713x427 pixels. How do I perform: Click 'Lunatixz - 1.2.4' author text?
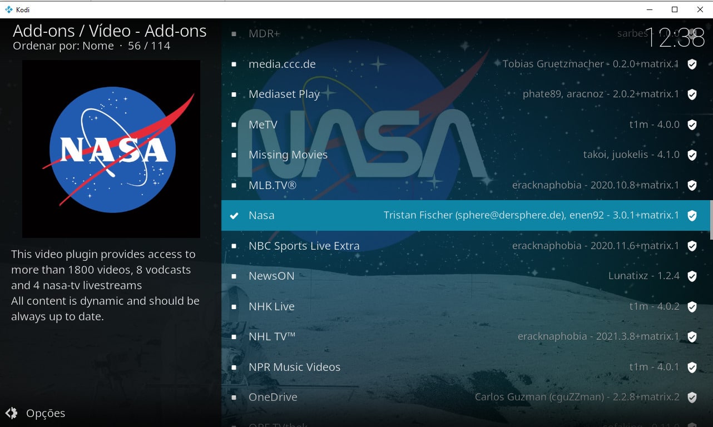coord(644,276)
